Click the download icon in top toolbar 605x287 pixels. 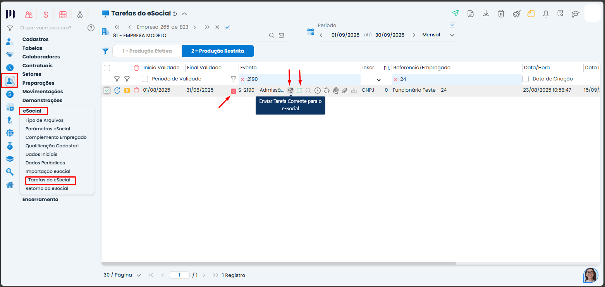486,14
